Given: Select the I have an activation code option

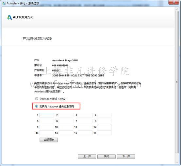Looking at the screenshot, I should click(37, 106).
